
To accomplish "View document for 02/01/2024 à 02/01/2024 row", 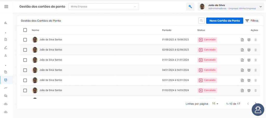I will [242, 80].
